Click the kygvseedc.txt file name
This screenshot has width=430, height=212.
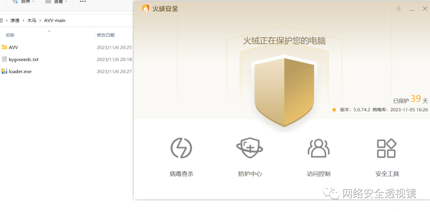(23, 60)
